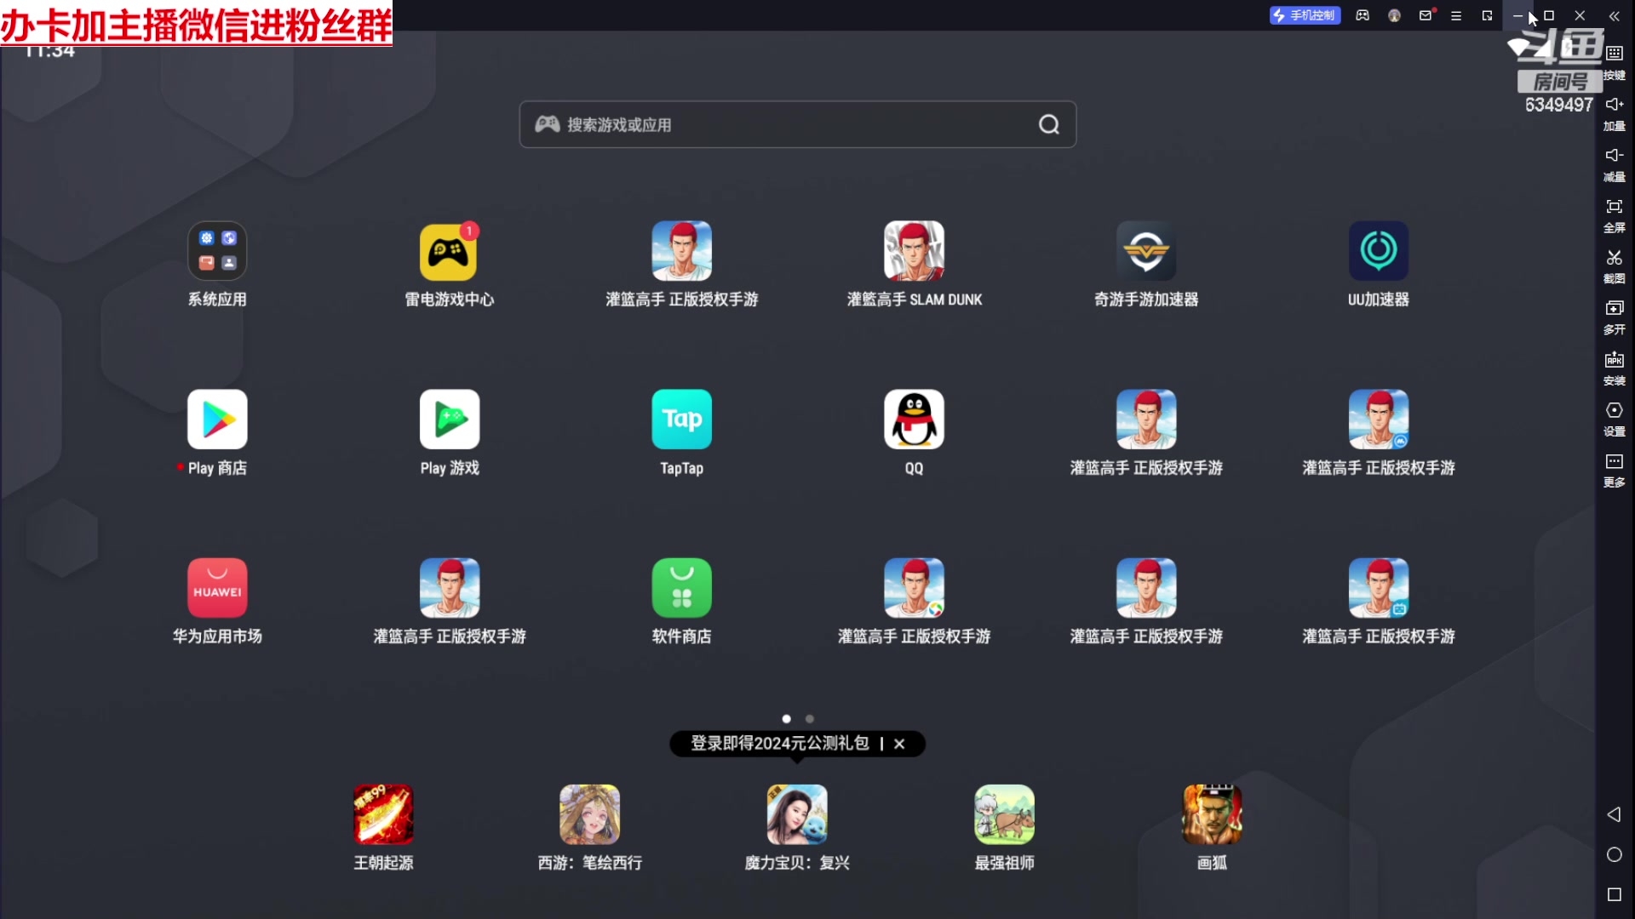Toggle 手机控制 phone control button
The width and height of the screenshot is (1635, 919).
[1305, 15]
